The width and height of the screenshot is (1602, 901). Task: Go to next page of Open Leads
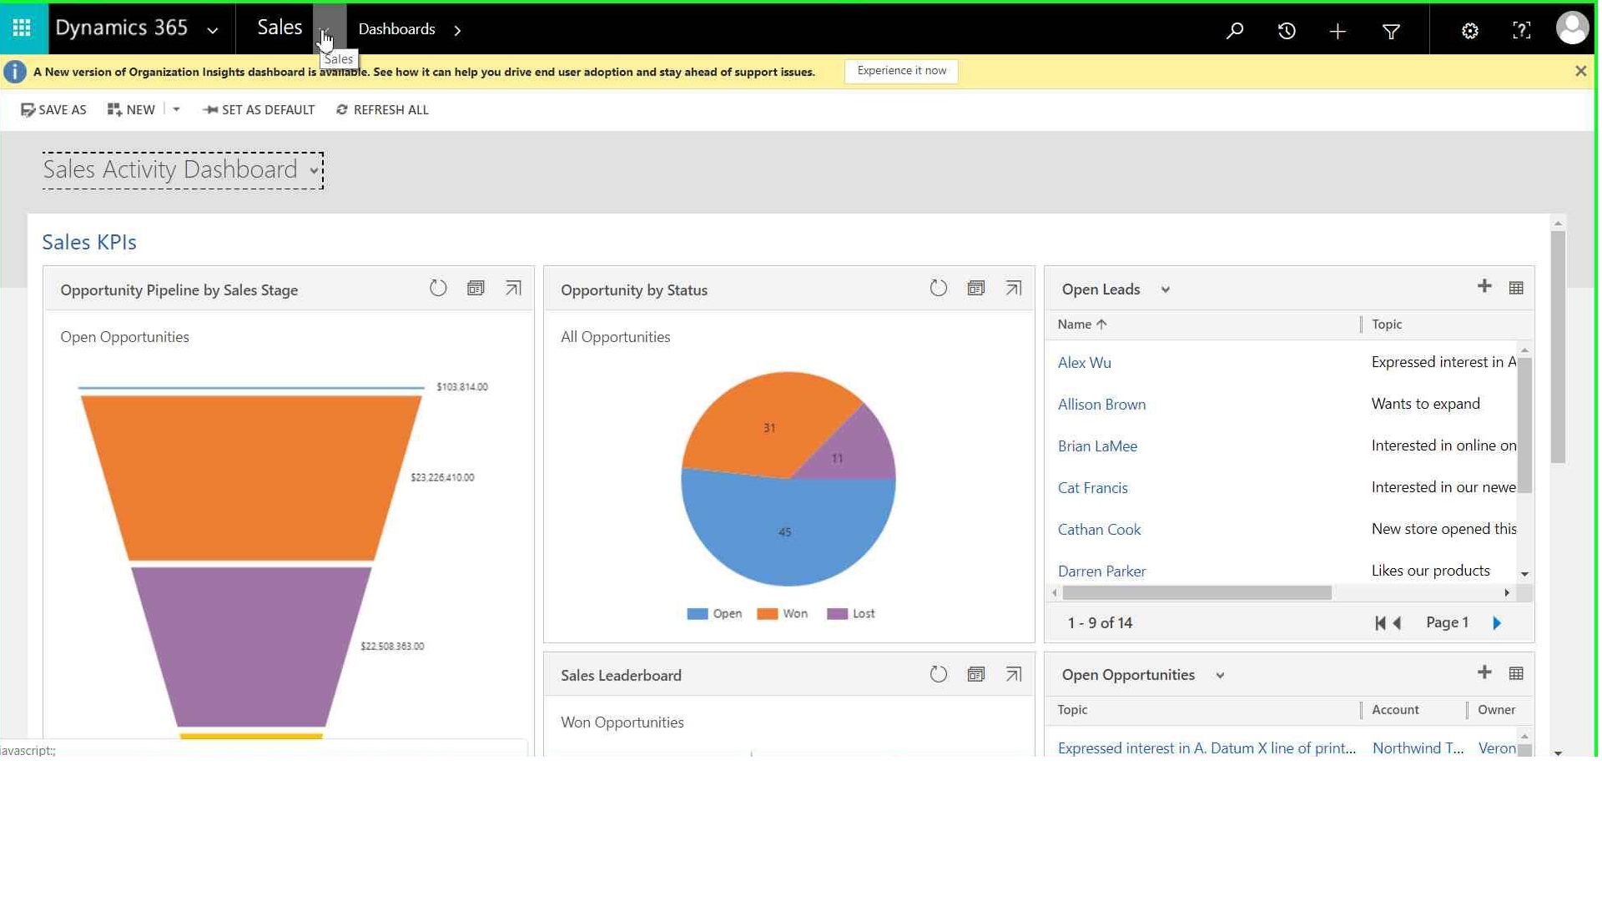[1497, 623]
